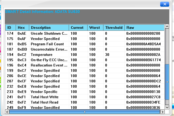Sort by the Description column header
Viewport: 174px width, 116px height.
click(x=49, y=28)
